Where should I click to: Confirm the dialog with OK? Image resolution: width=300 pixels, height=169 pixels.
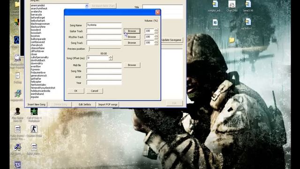(x=76, y=91)
